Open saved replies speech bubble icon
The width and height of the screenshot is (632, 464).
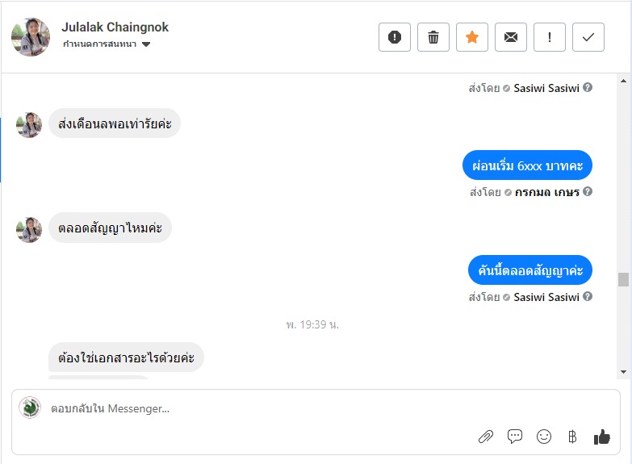coord(515,437)
